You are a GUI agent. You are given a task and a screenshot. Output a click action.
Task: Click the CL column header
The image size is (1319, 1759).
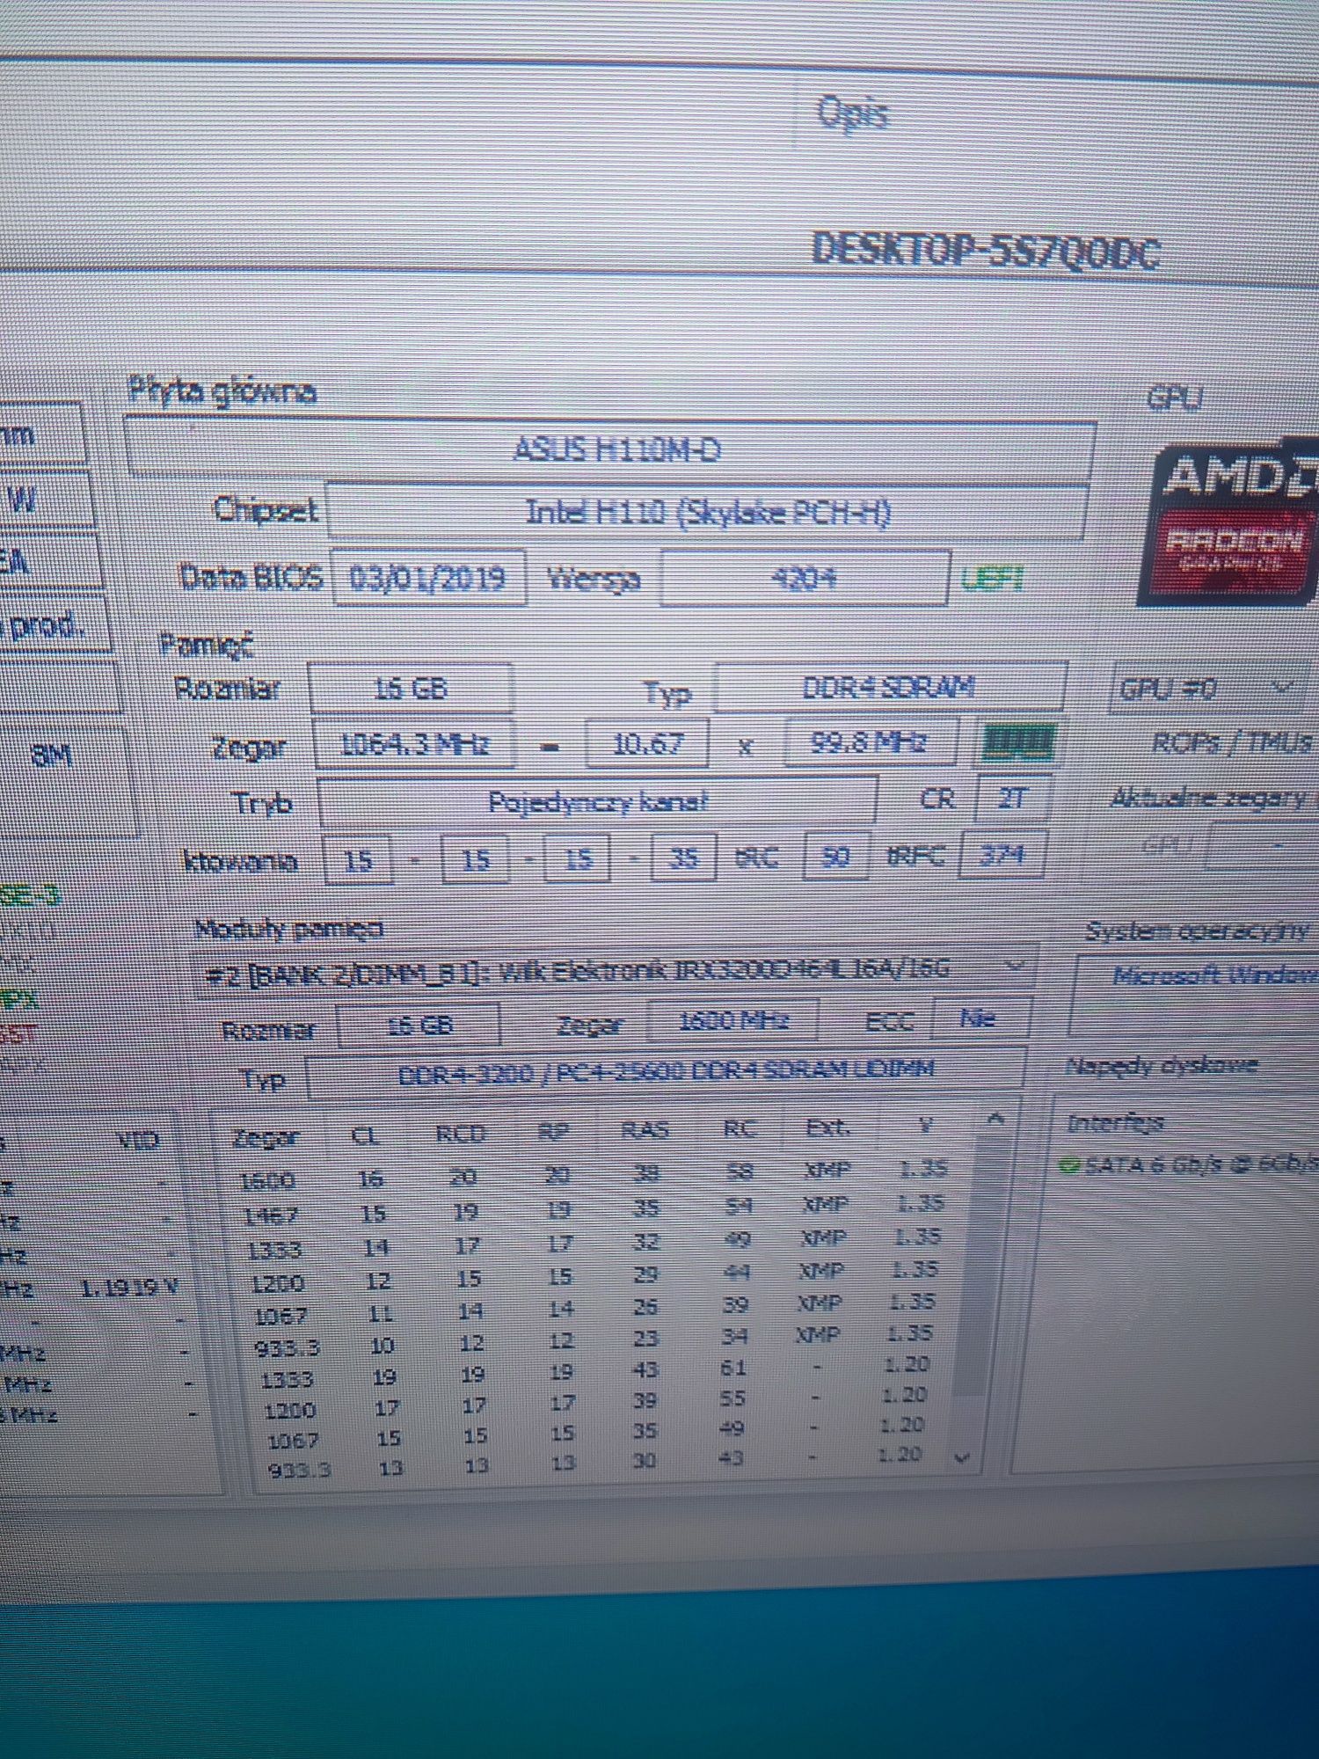click(x=364, y=1135)
